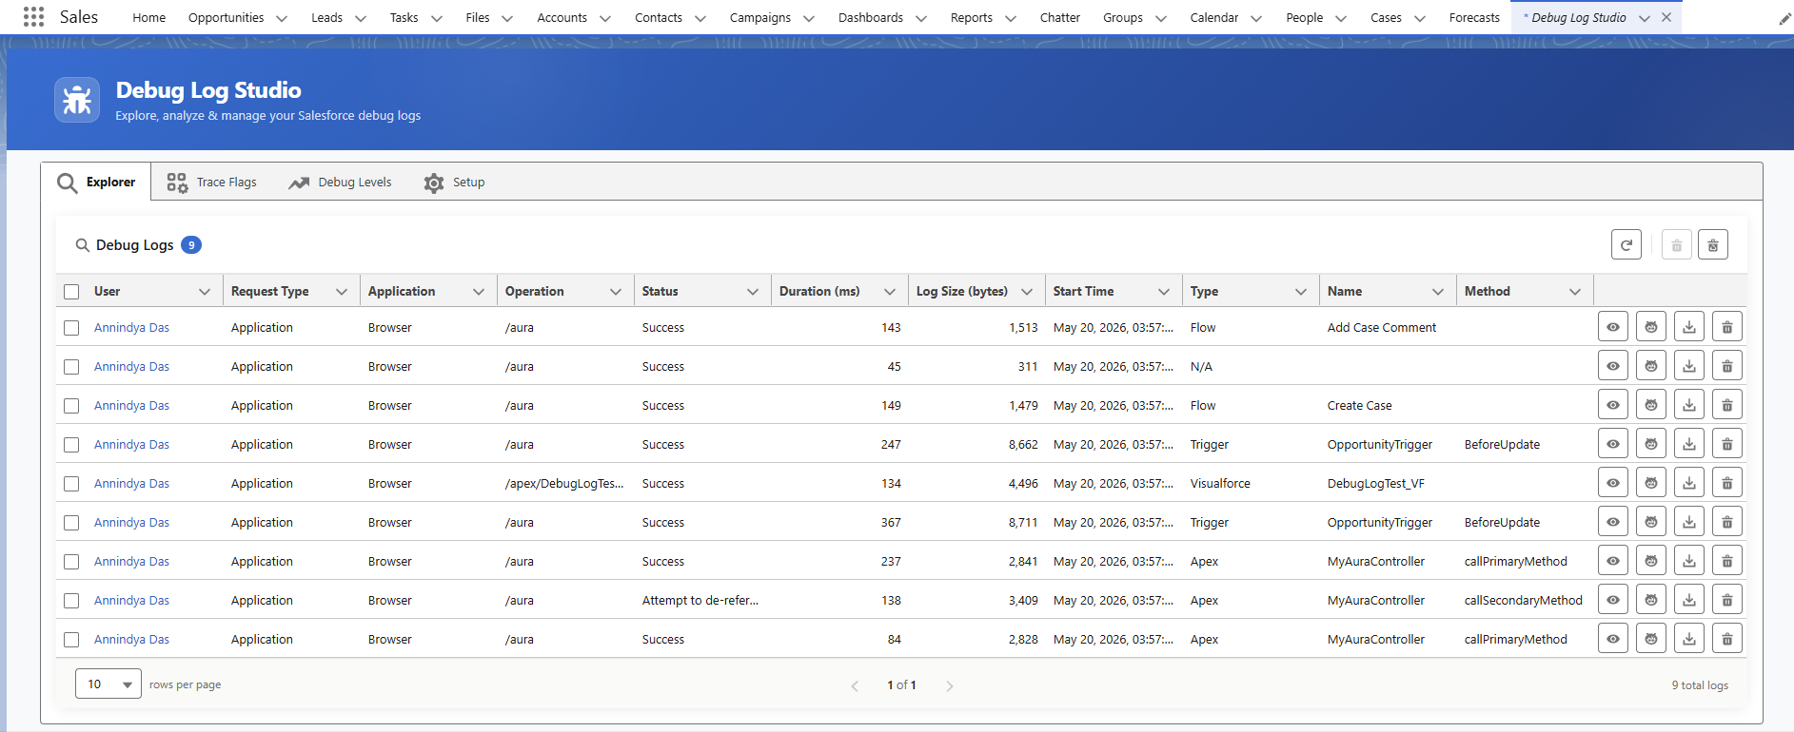This screenshot has width=1794, height=732.
Task: Expand the Opportunities nav dropdown chevron
Action: point(282,18)
